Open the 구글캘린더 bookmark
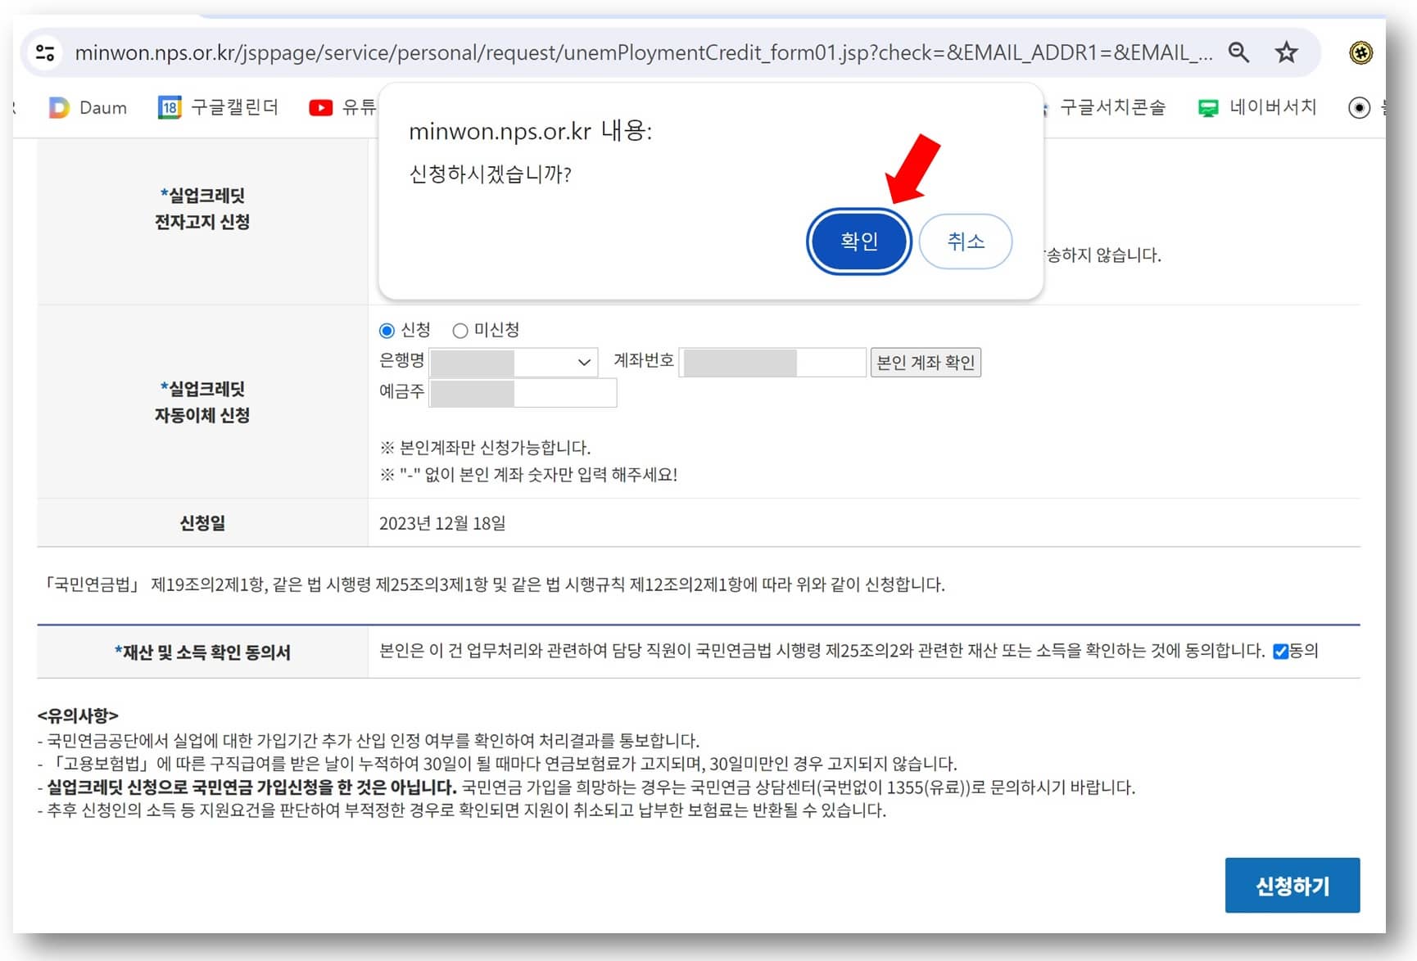The width and height of the screenshot is (1417, 961). pyautogui.click(x=219, y=107)
